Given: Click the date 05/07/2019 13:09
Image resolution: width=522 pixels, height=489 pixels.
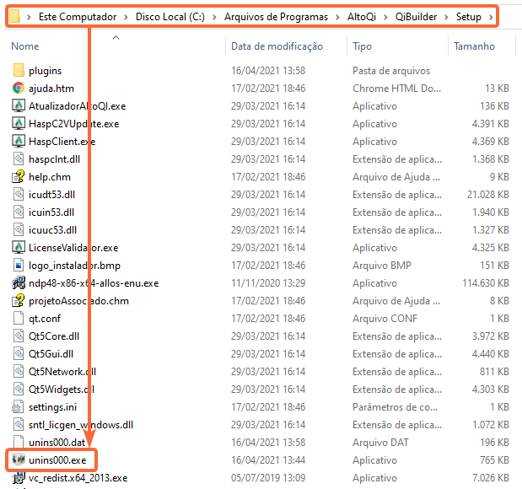Looking at the screenshot, I should click(268, 478).
